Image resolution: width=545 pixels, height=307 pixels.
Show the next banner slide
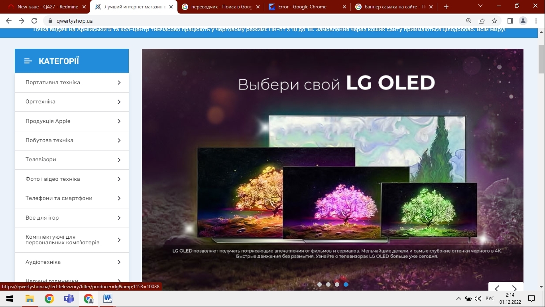point(514,288)
